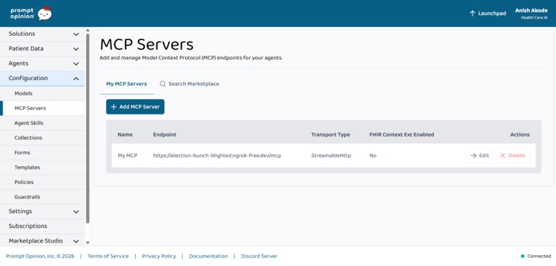
Task: Switch to My MCP Servers tab
Action: (127, 84)
